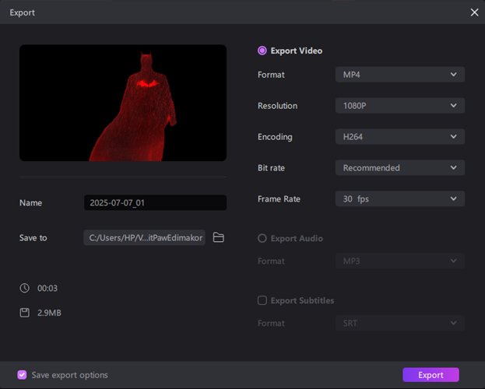The height and width of the screenshot is (389, 485).
Task: Open the 1080P resolution dropdown
Action: pyautogui.click(x=400, y=106)
